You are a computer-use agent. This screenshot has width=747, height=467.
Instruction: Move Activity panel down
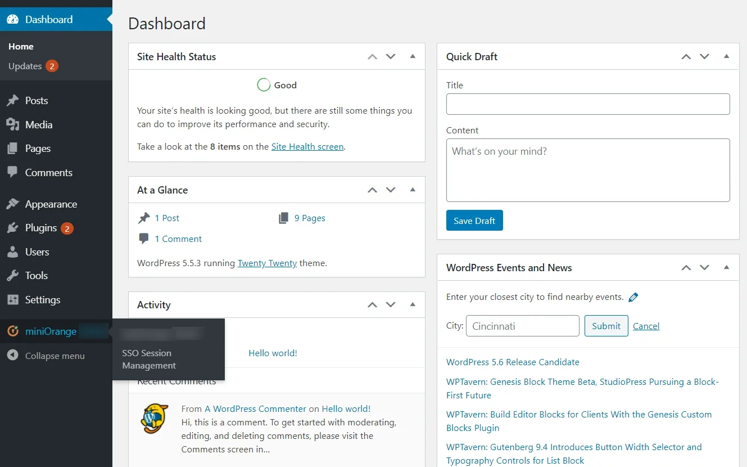click(x=391, y=304)
